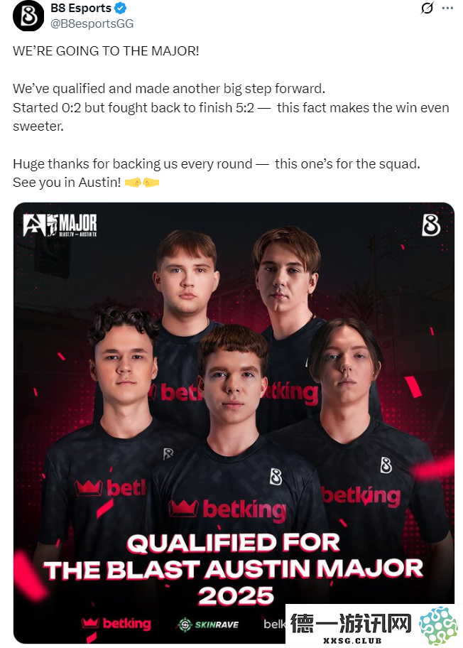Click the BLAST Austin Major logo
Image resolution: width=463 pixels, height=648 pixels.
click(60, 225)
